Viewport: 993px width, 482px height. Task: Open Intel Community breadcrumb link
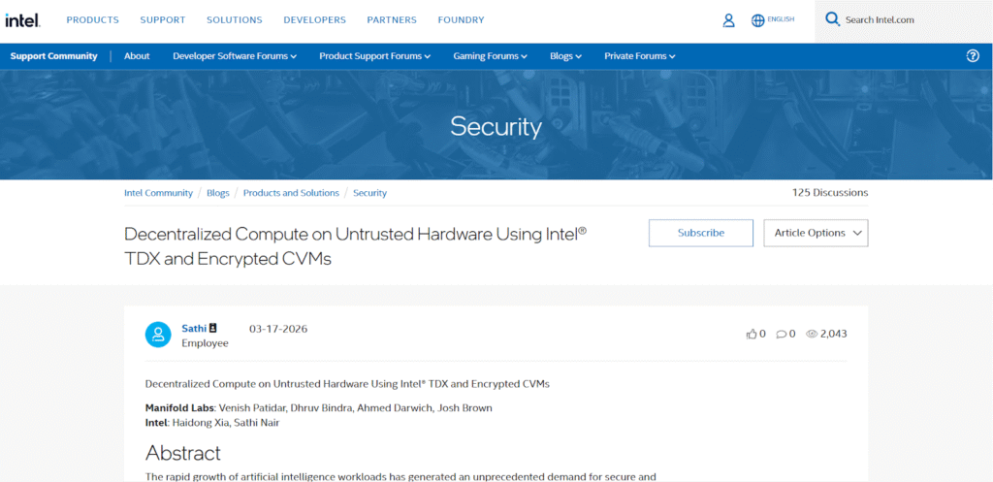tap(158, 193)
